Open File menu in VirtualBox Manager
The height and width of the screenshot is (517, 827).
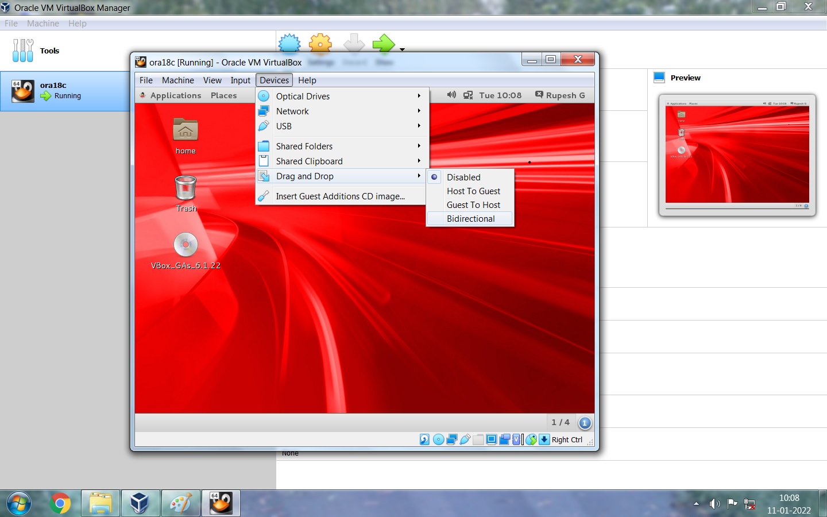click(11, 24)
